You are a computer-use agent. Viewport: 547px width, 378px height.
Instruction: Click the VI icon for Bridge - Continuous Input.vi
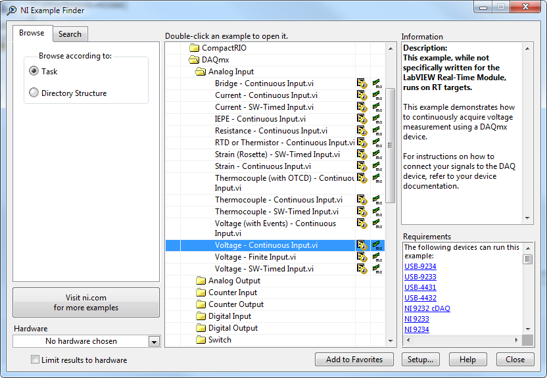point(362,83)
